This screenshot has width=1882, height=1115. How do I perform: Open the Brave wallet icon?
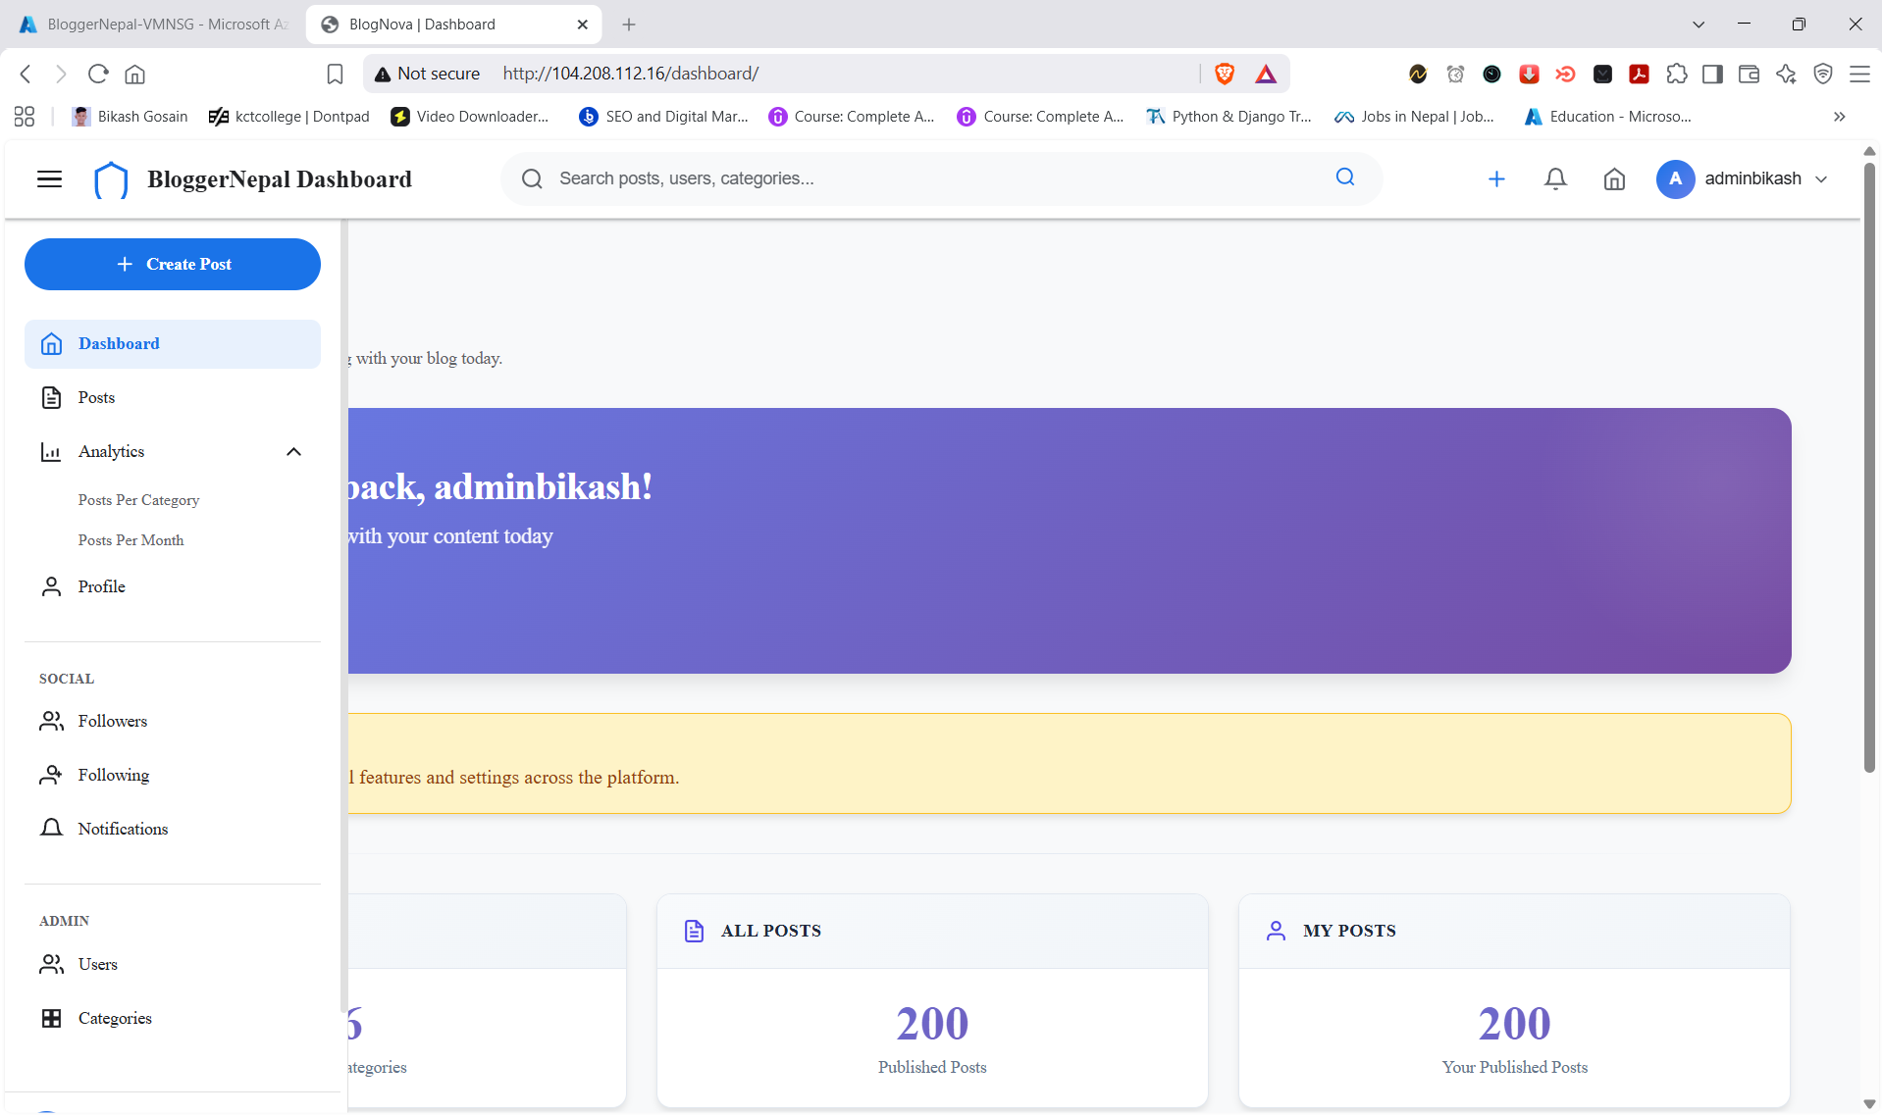point(1749,74)
